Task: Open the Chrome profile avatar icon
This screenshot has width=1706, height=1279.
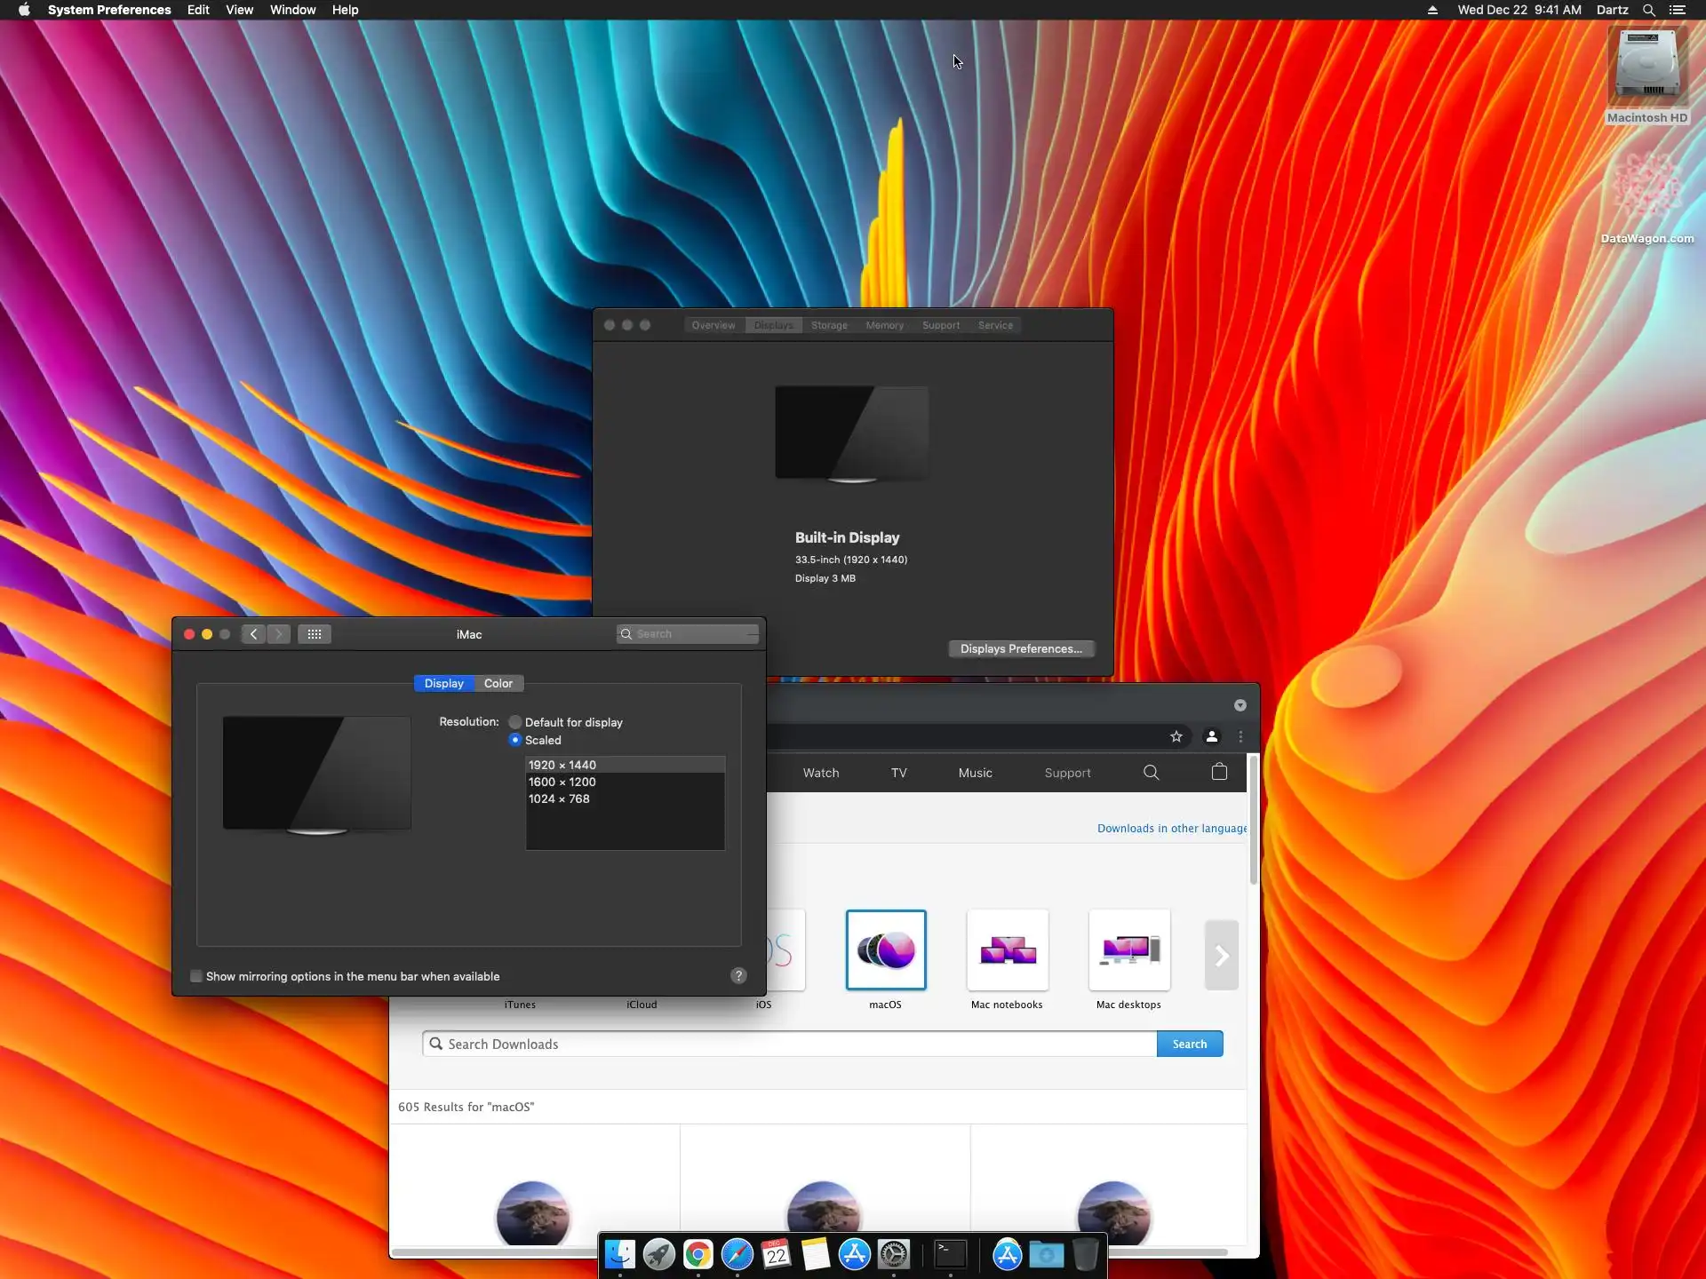Action: pyautogui.click(x=1211, y=736)
